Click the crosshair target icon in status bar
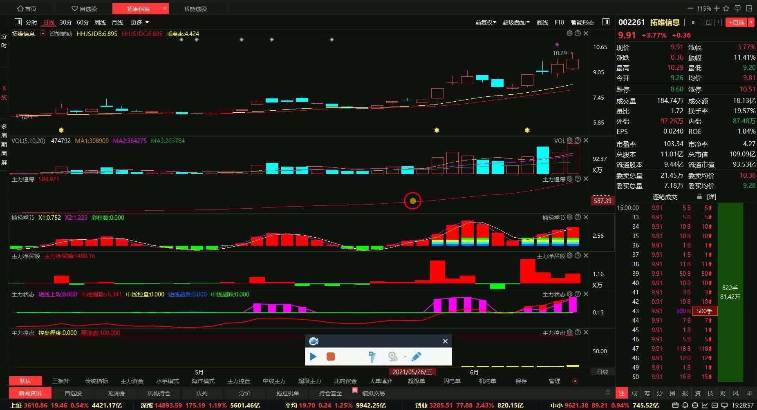The image size is (757, 410). pyautogui.click(x=696, y=406)
